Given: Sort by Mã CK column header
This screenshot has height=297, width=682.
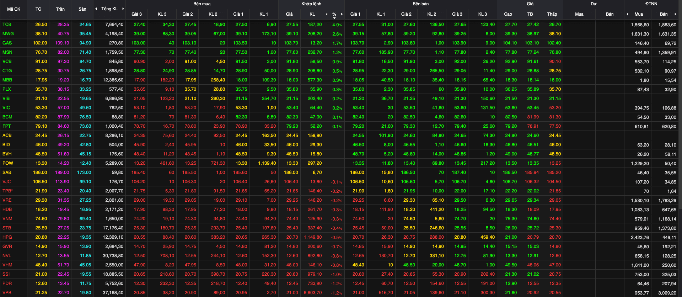Looking at the screenshot, I should (14, 9).
